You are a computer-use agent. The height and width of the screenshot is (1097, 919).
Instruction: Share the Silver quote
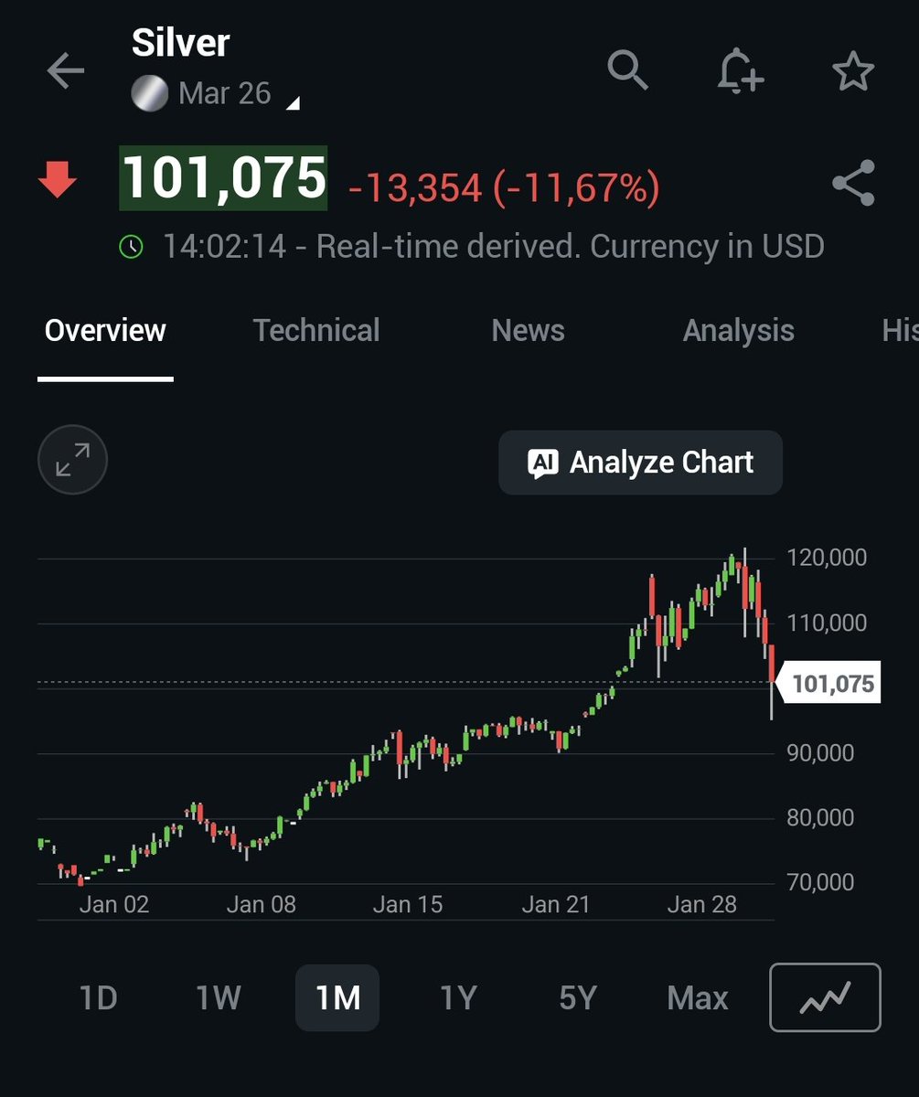(x=854, y=183)
